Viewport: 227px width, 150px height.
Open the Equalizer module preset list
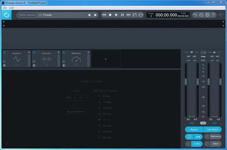(x=4, y=62)
